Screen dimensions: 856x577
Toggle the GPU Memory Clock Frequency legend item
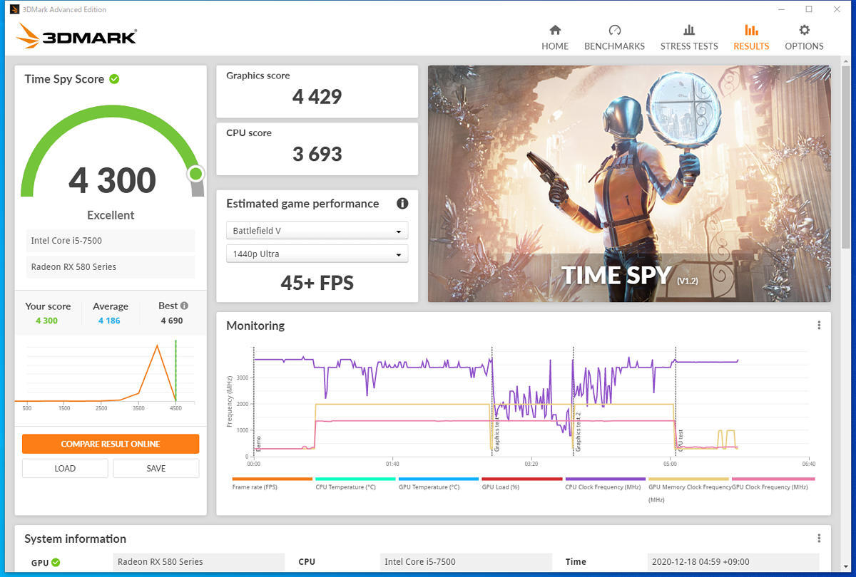pyautogui.click(x=688, y=489)
